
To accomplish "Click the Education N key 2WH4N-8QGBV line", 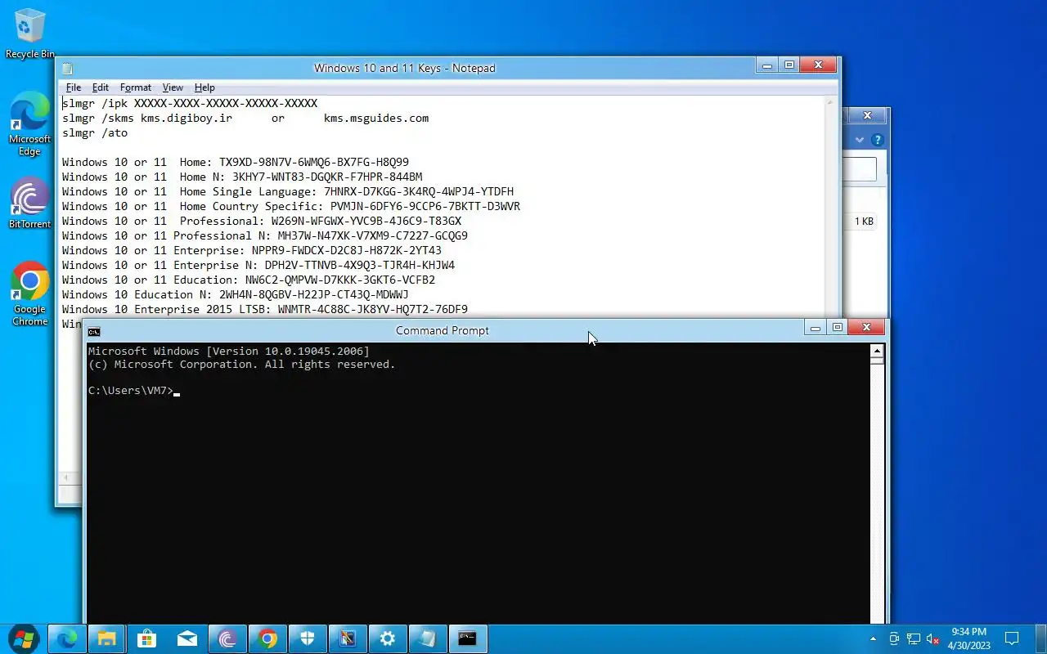I will 236,295.
